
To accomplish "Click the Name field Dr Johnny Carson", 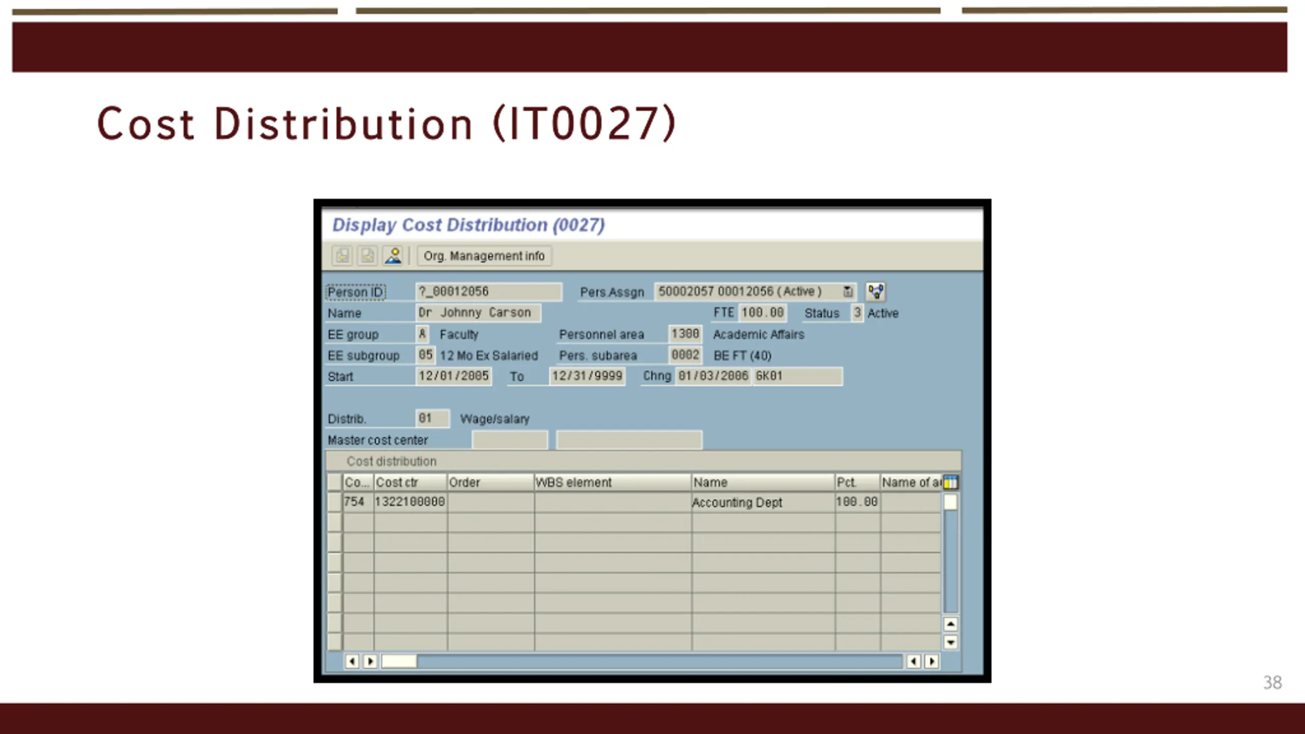I will pos(478,312).
